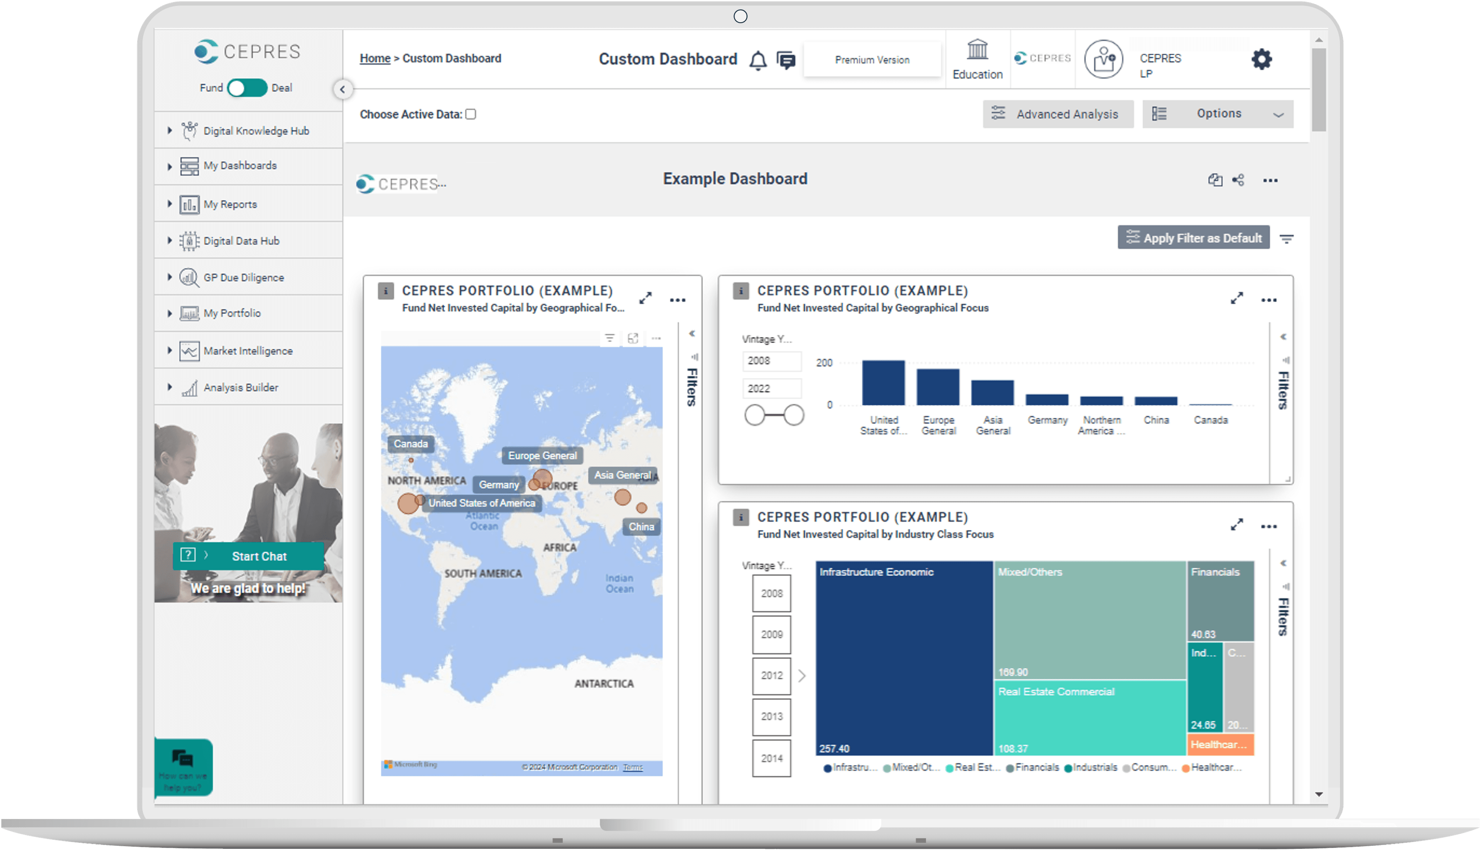Open the Education building icon
Screen dimensions: 1481x850
point(977,50)
